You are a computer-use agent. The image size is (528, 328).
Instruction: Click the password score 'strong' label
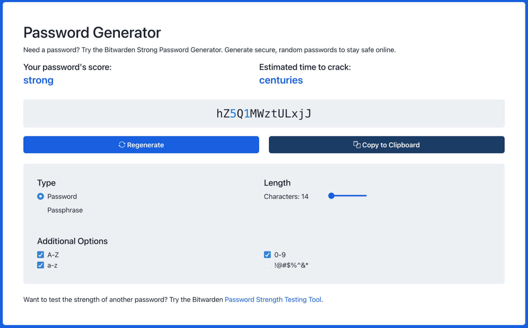38,80
